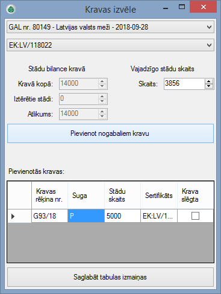Open the GAL nr. 80149 dropdown
The height and width of the screenshot is (294, 221).
[x=110, y=27]
